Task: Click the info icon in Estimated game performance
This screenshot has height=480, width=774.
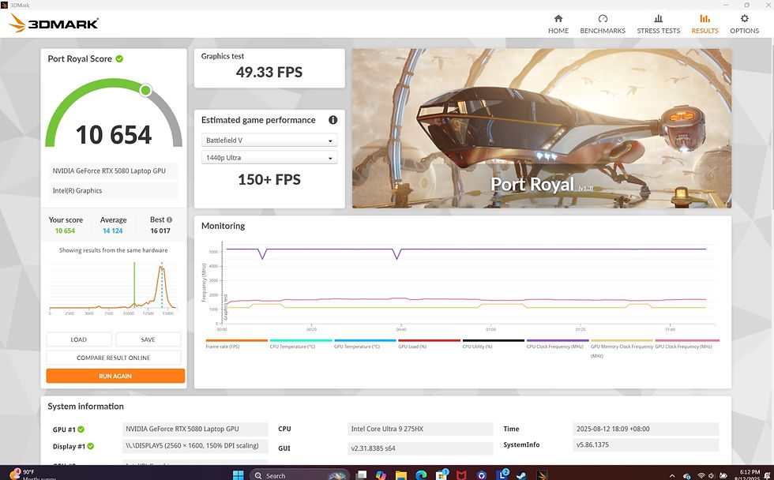Action: (x=333, y=120)
